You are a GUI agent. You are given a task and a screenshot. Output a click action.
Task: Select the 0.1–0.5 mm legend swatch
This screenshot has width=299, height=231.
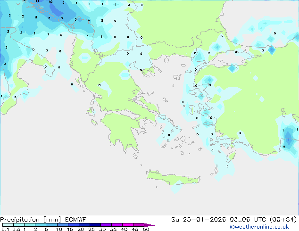pyautogui.click(x=8, y=225)
